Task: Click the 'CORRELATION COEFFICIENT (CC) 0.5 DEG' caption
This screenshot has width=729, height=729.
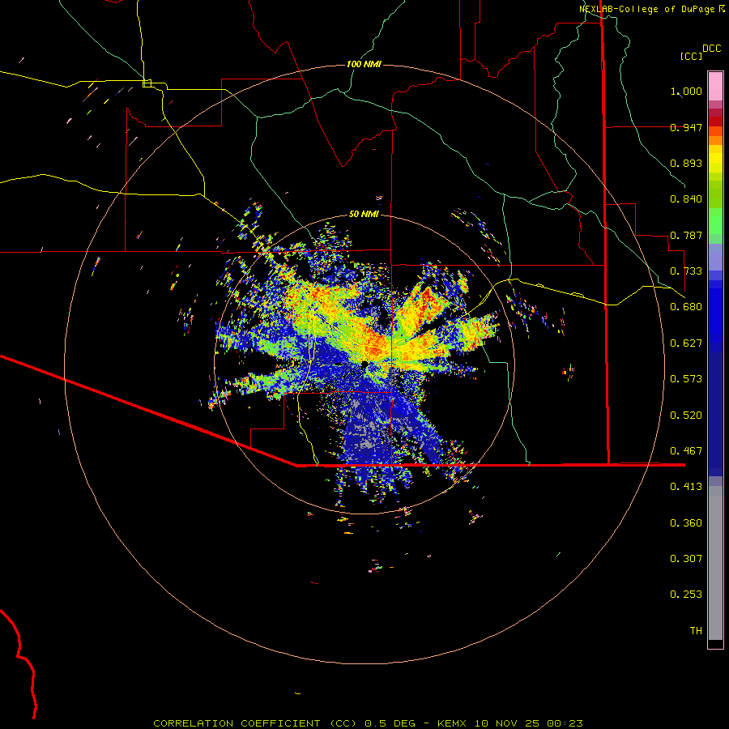Action: 284,723
